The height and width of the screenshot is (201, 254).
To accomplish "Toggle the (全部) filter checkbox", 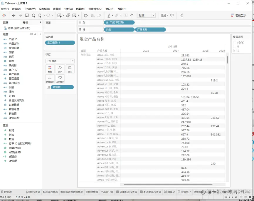I will pos(234,43).
